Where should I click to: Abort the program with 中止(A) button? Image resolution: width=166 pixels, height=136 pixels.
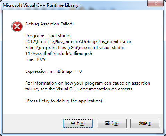pos(78,123)
